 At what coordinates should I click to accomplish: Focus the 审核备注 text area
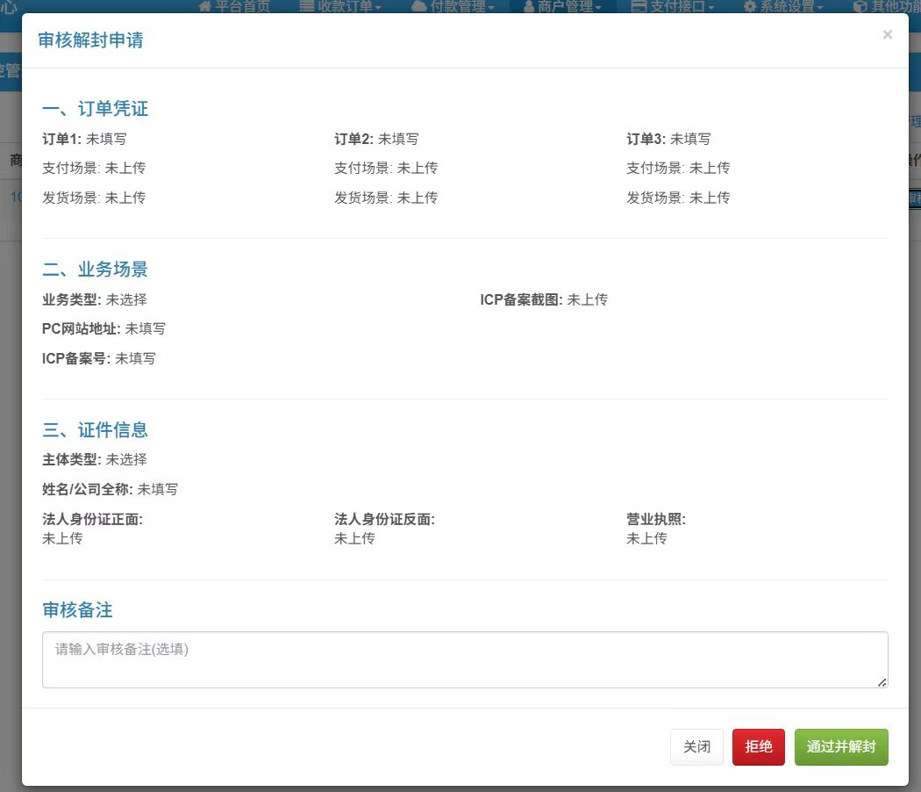tap(464, 659)
